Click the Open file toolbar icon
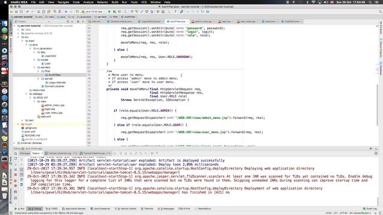 point(11,12)
